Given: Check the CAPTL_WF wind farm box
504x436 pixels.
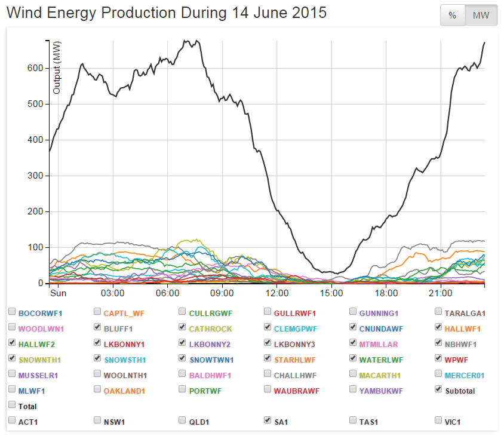Looking at the screenshot, I should coord(97,312).
